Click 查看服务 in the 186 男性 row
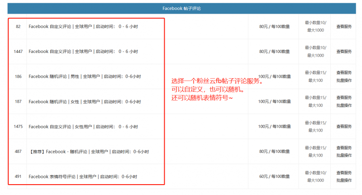The width and height of the screenshot is (362, 195). pyautogui.click(x=344, y=72)
